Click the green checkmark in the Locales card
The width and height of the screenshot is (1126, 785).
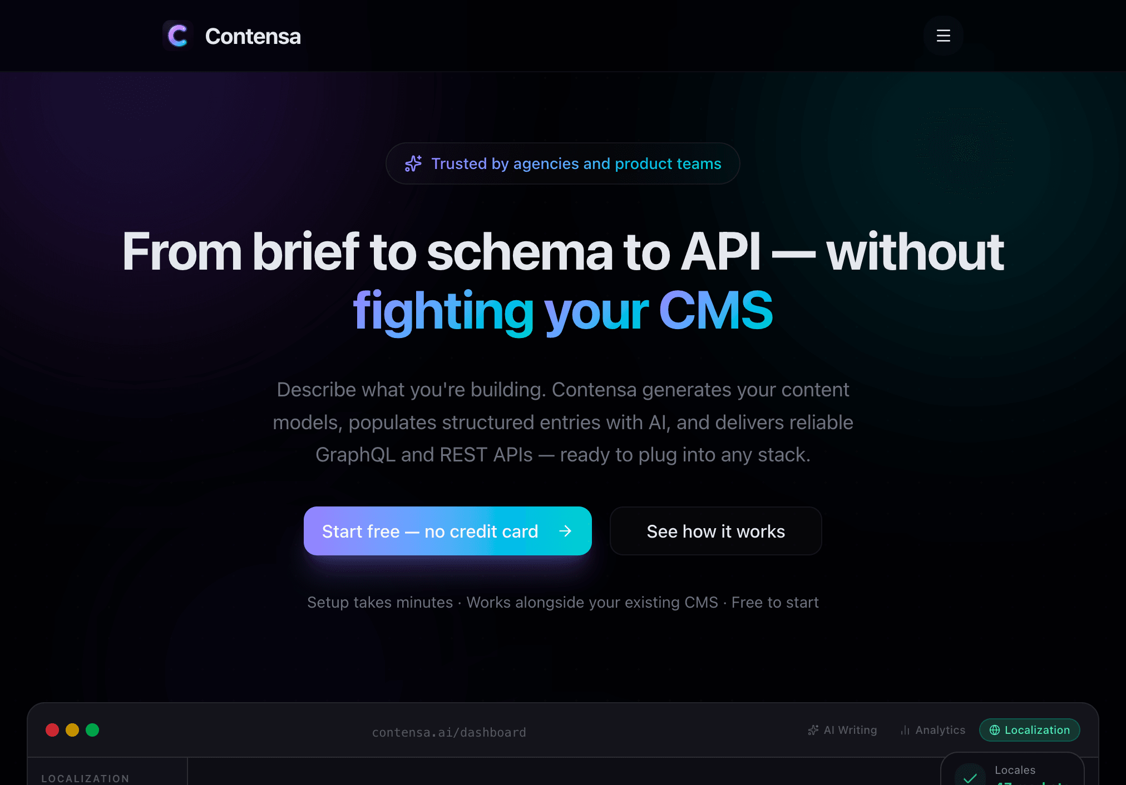point(969,777)
